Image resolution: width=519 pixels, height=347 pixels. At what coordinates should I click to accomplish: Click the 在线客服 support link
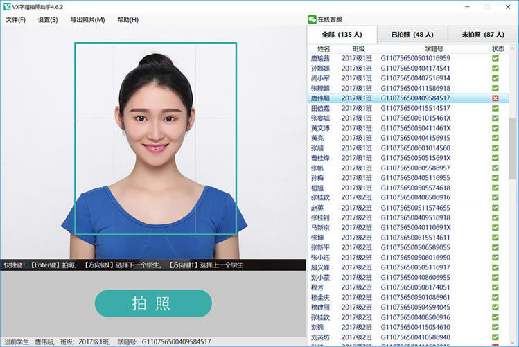[x=330, y=19]
